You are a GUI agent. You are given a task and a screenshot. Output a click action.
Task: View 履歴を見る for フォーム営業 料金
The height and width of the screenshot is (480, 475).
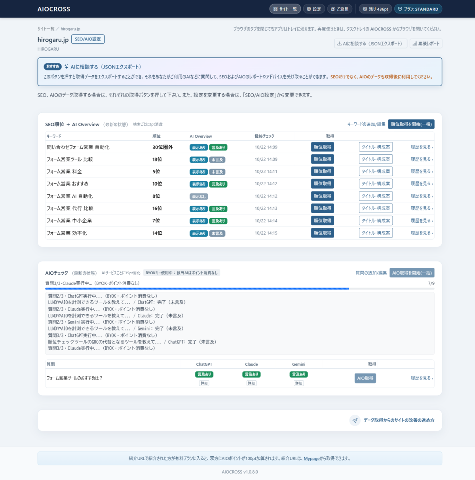coord(422,172)
